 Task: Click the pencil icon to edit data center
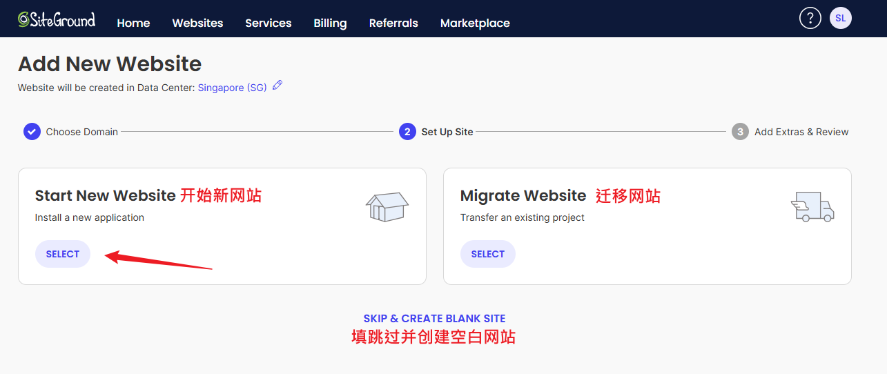click(x=277, y=86)
